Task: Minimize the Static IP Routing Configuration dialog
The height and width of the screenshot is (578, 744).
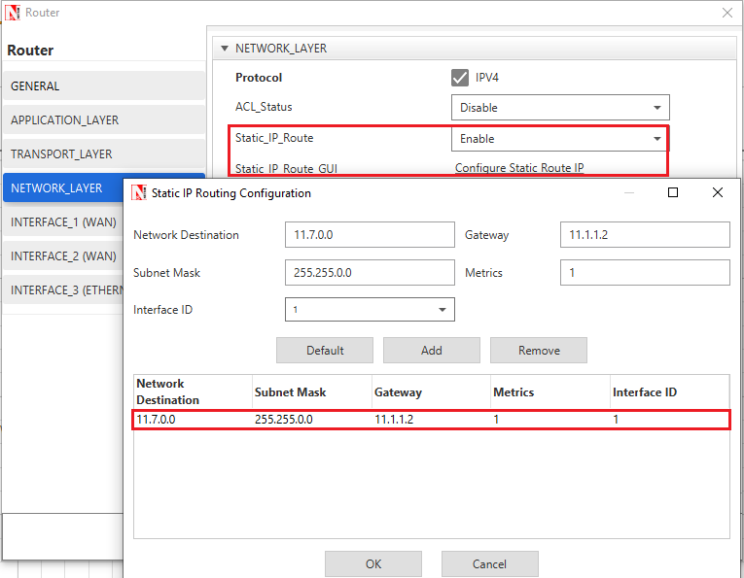Action: [x=628, y=192]
